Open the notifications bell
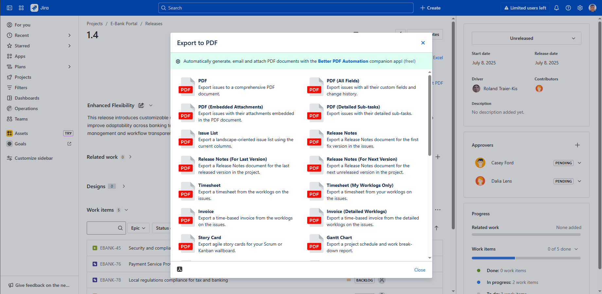Screen dimensions: 602x294 557,8
